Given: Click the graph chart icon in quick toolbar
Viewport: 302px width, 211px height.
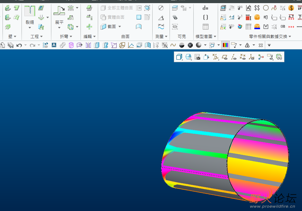Looking at the screenshot, I should click(x=131, y=45).
